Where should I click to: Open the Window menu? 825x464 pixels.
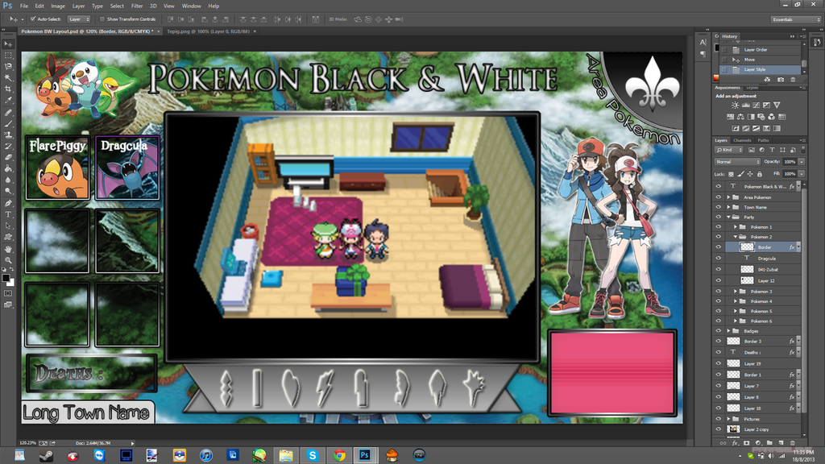(x=191, y=6)
